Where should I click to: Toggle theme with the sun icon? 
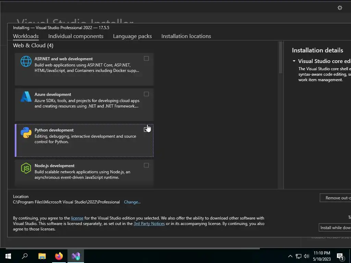point(340,8)
